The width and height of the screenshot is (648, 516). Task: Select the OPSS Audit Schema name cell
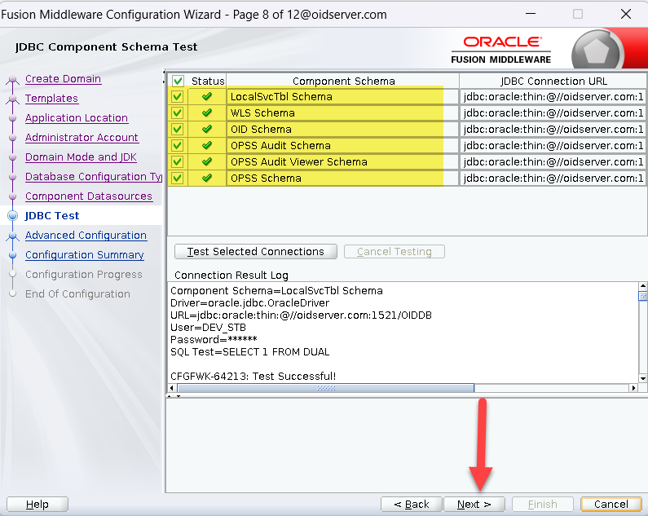pos(342,146)
